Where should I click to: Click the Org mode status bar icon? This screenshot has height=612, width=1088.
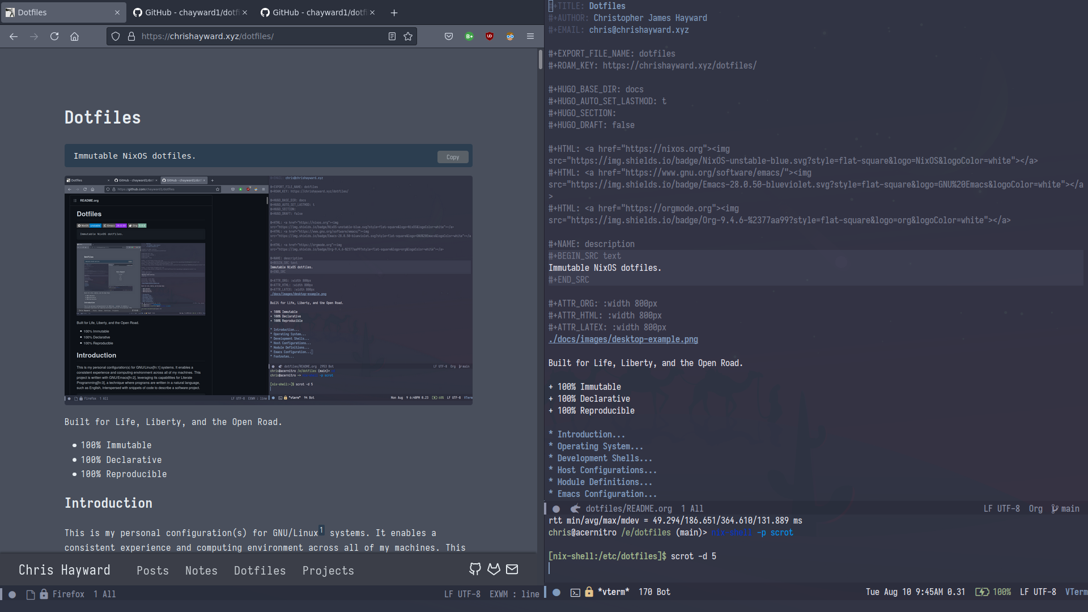point(1036,508)
